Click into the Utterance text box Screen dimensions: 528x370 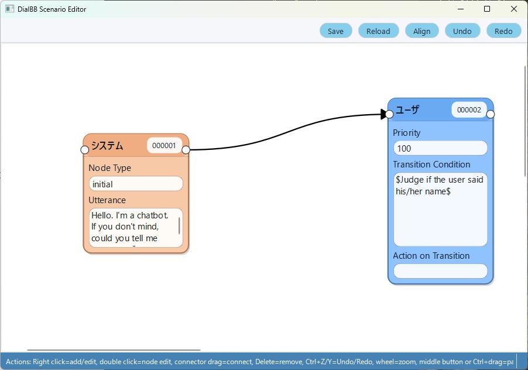(x=136, y=227)
